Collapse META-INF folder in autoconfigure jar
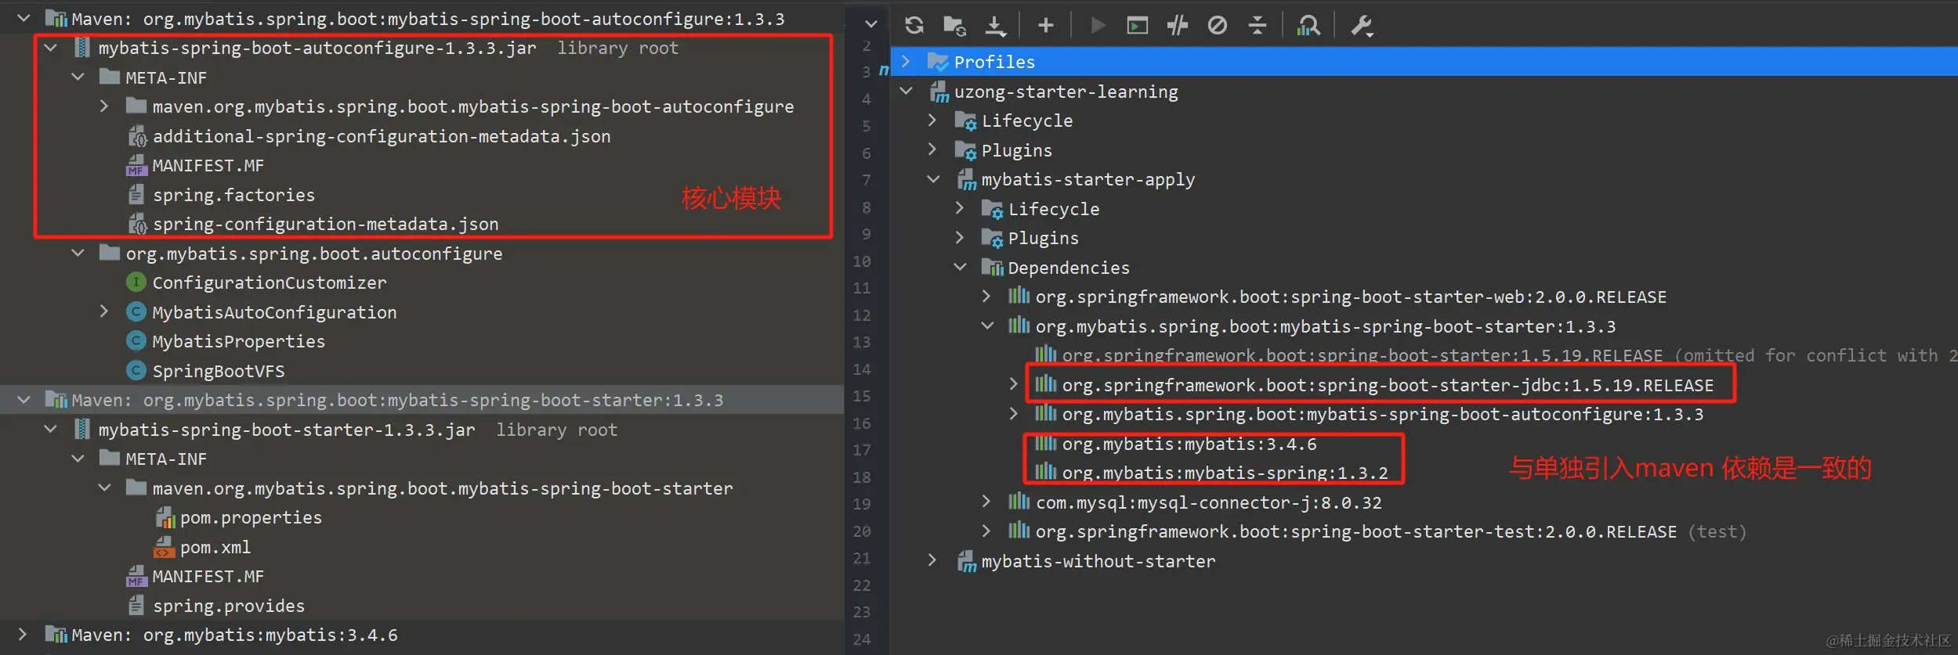This screenshot has height=655, width=1958. [x=78, y=77]
